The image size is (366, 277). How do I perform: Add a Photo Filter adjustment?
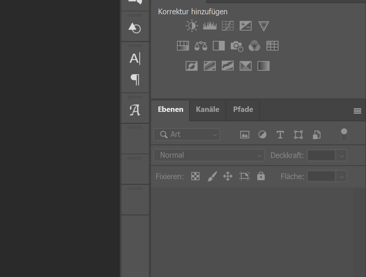(x=237, y=46)
